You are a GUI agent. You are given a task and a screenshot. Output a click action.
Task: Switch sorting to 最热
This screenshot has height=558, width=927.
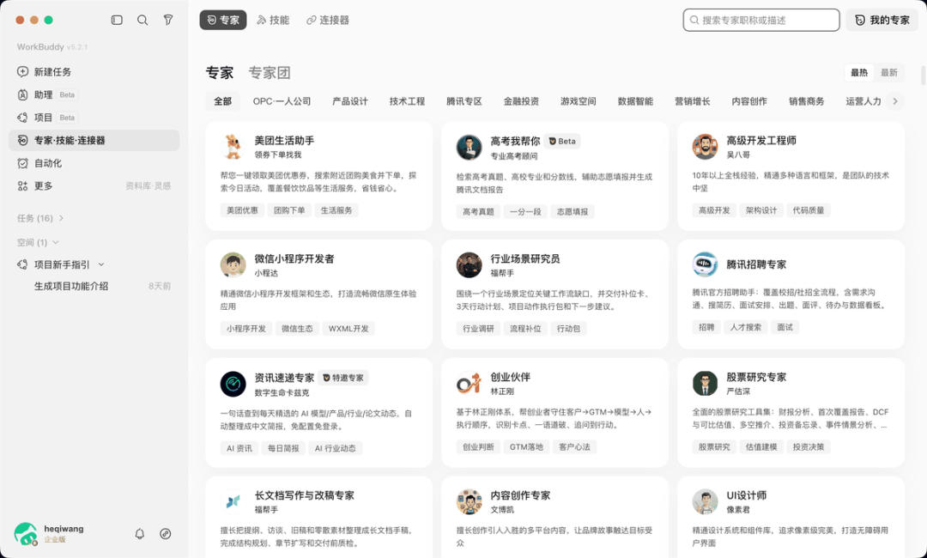pyautogui.click(x=859, y=73)
